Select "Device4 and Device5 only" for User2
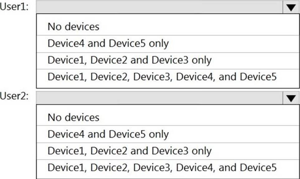Screen dimensions: 300x179 pyautogui.click(x=108, y=134)
